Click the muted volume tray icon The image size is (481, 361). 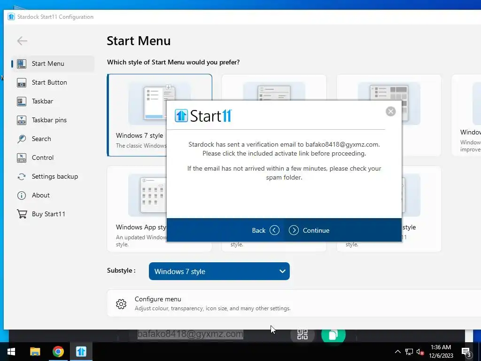(420, 352)
